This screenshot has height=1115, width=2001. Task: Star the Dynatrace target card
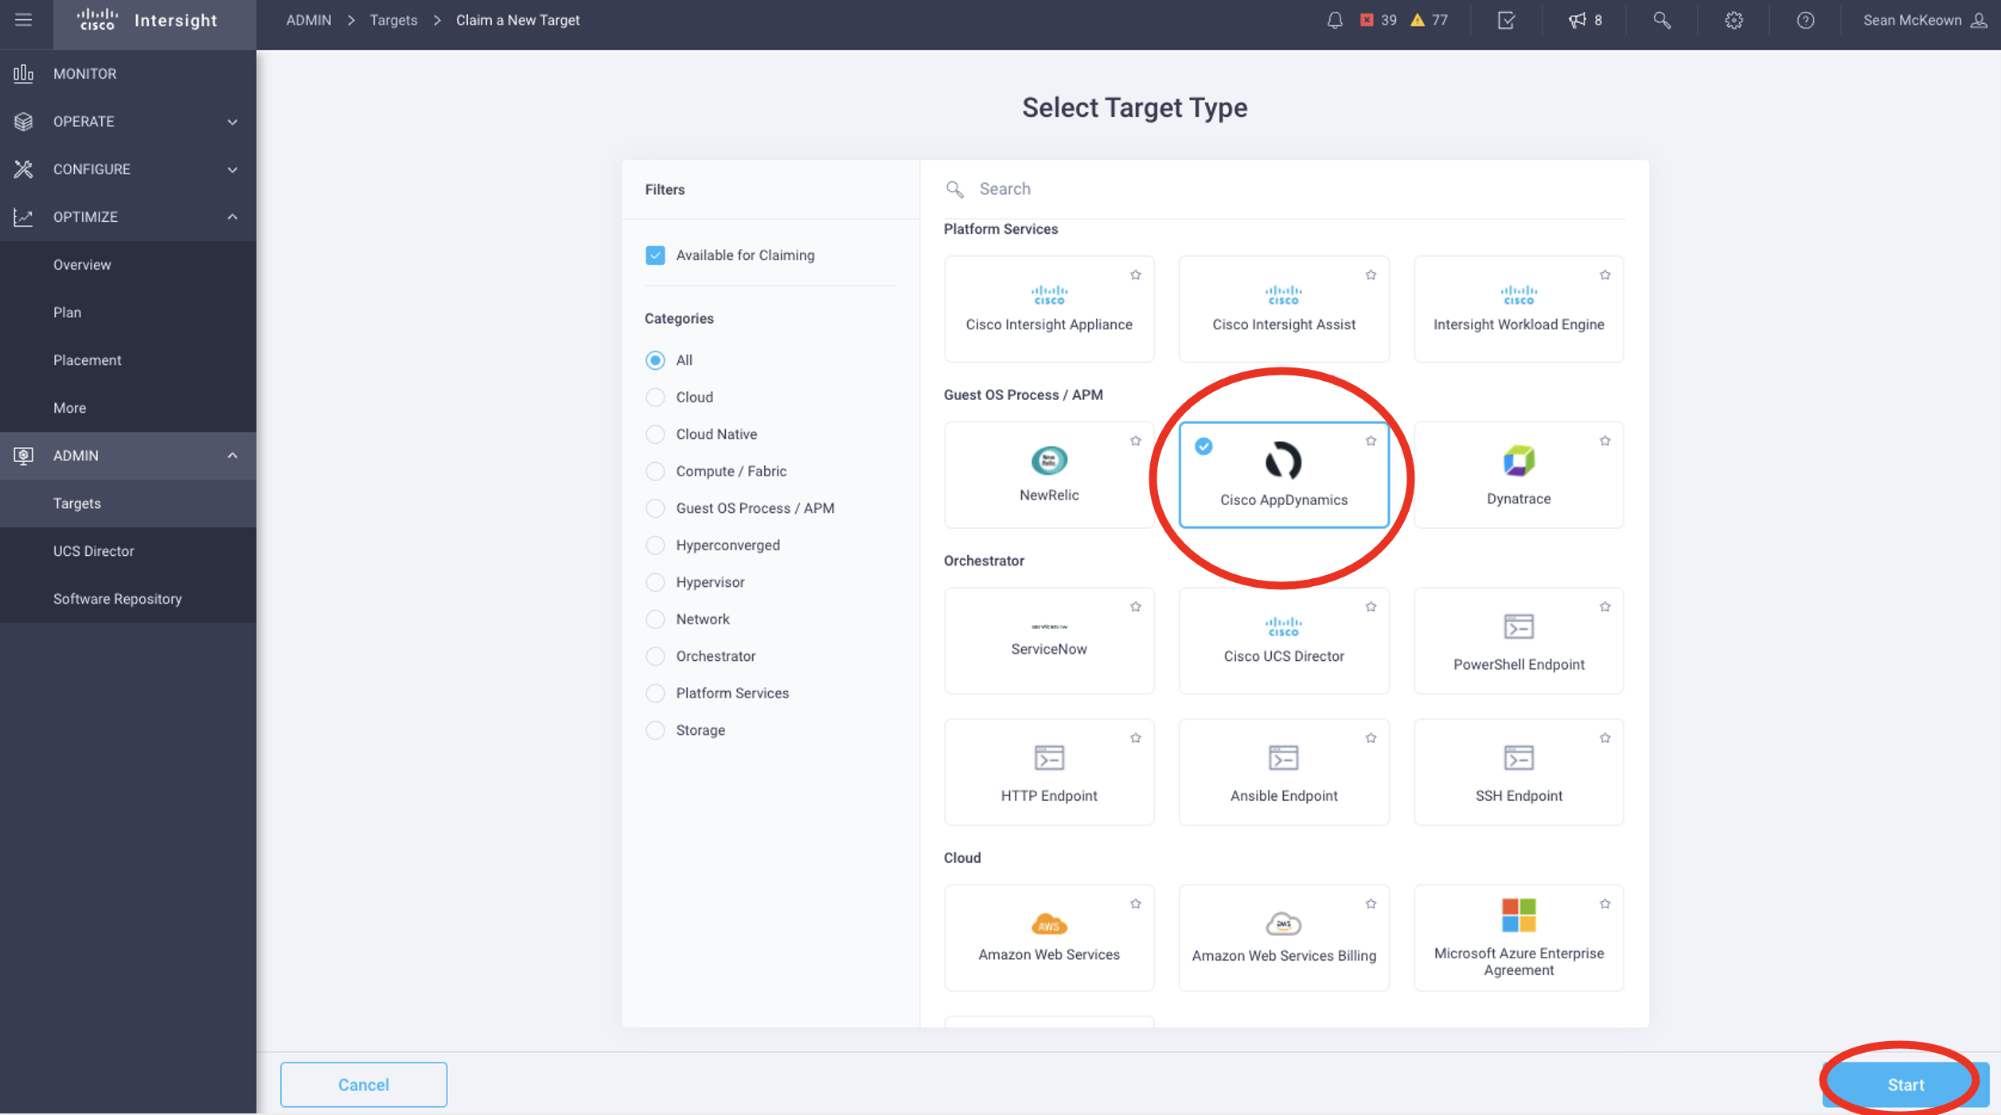pos(1605,441)
